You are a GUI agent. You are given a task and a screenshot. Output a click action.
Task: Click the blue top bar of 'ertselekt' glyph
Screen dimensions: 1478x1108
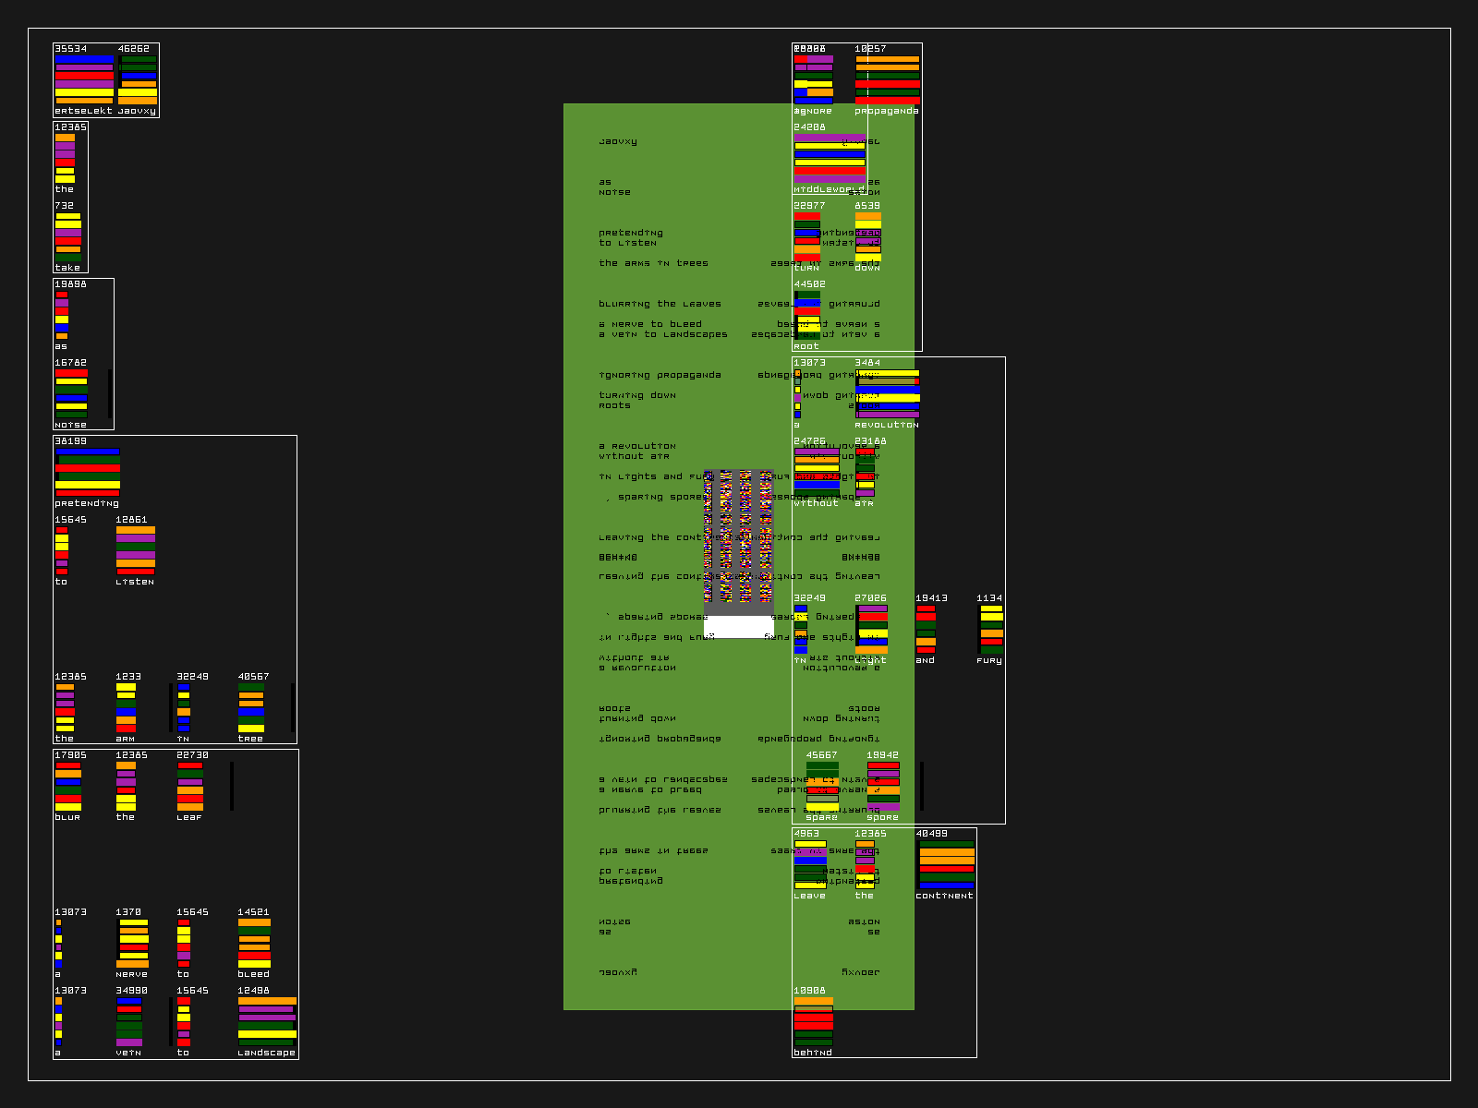click(x=84, y=58)
